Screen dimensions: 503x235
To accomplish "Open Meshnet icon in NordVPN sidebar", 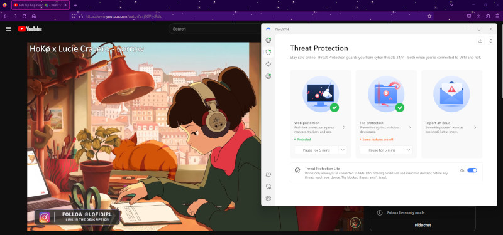I will click(x=268, y=65).
